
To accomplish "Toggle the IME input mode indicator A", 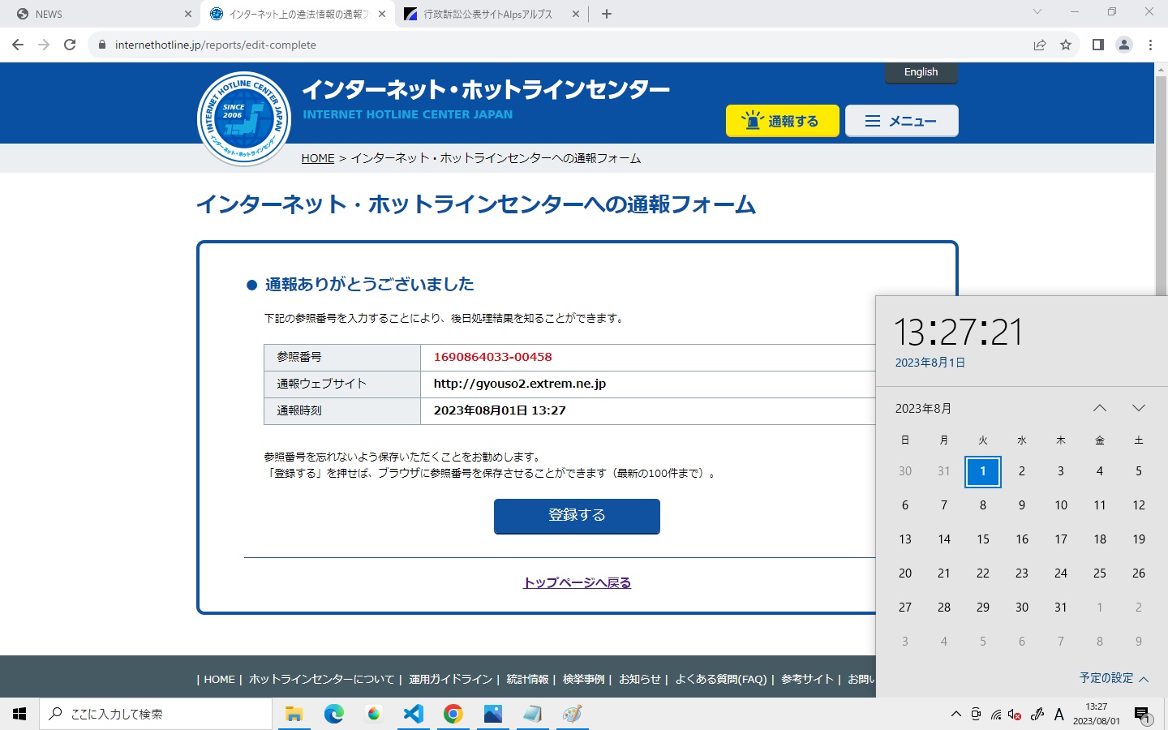I will 1058,715.
